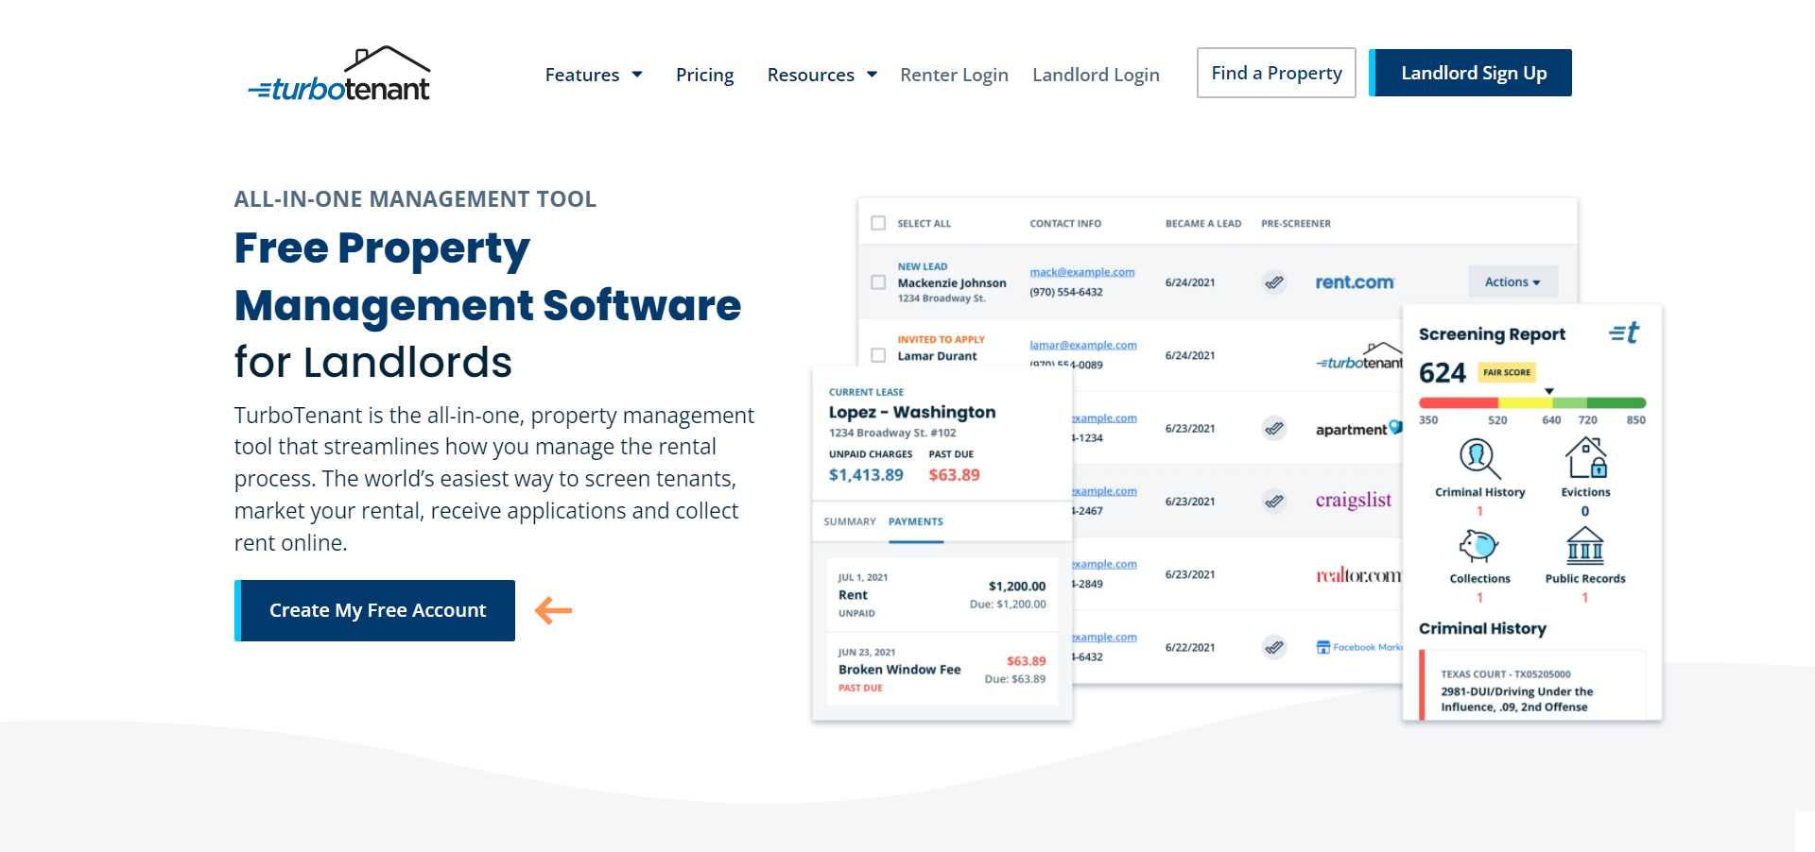Toggle the Select All checkbox
The image size is (1815, 852).
pos(878,224)
